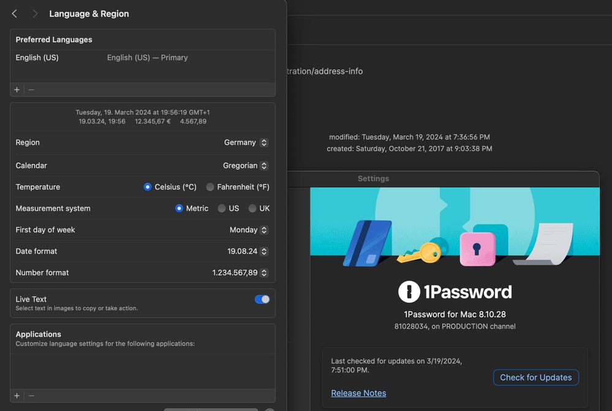Screen dimensions: 612x411
Task: Remove application with the minus icon under Applications
Action: tap(32, 396)
